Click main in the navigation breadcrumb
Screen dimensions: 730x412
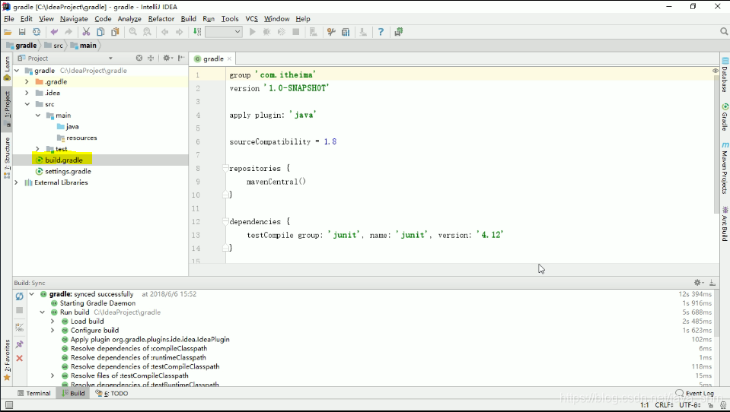[83, 45]
